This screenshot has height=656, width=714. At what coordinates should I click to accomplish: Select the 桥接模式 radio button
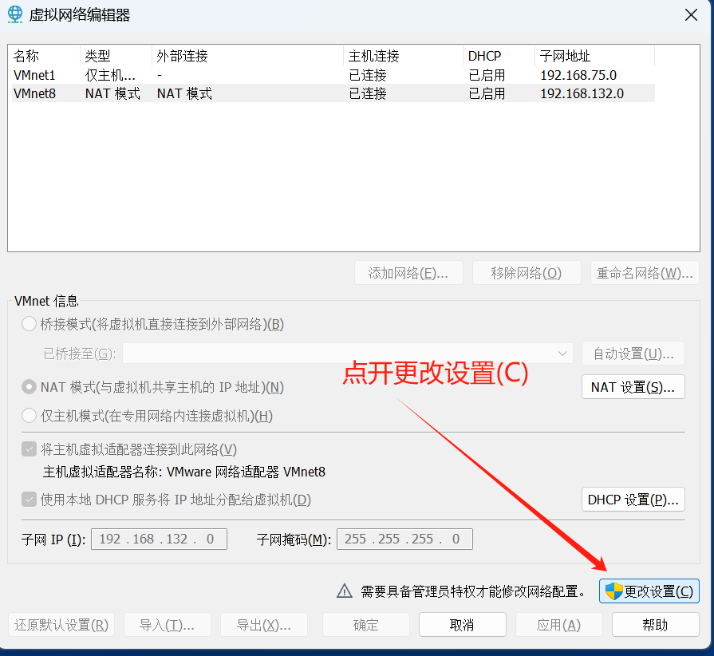pos(29,324)
